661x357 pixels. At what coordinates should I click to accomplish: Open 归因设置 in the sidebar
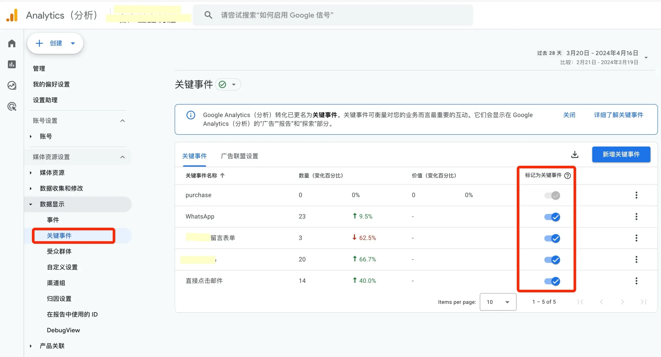click(x=59, y=299)
